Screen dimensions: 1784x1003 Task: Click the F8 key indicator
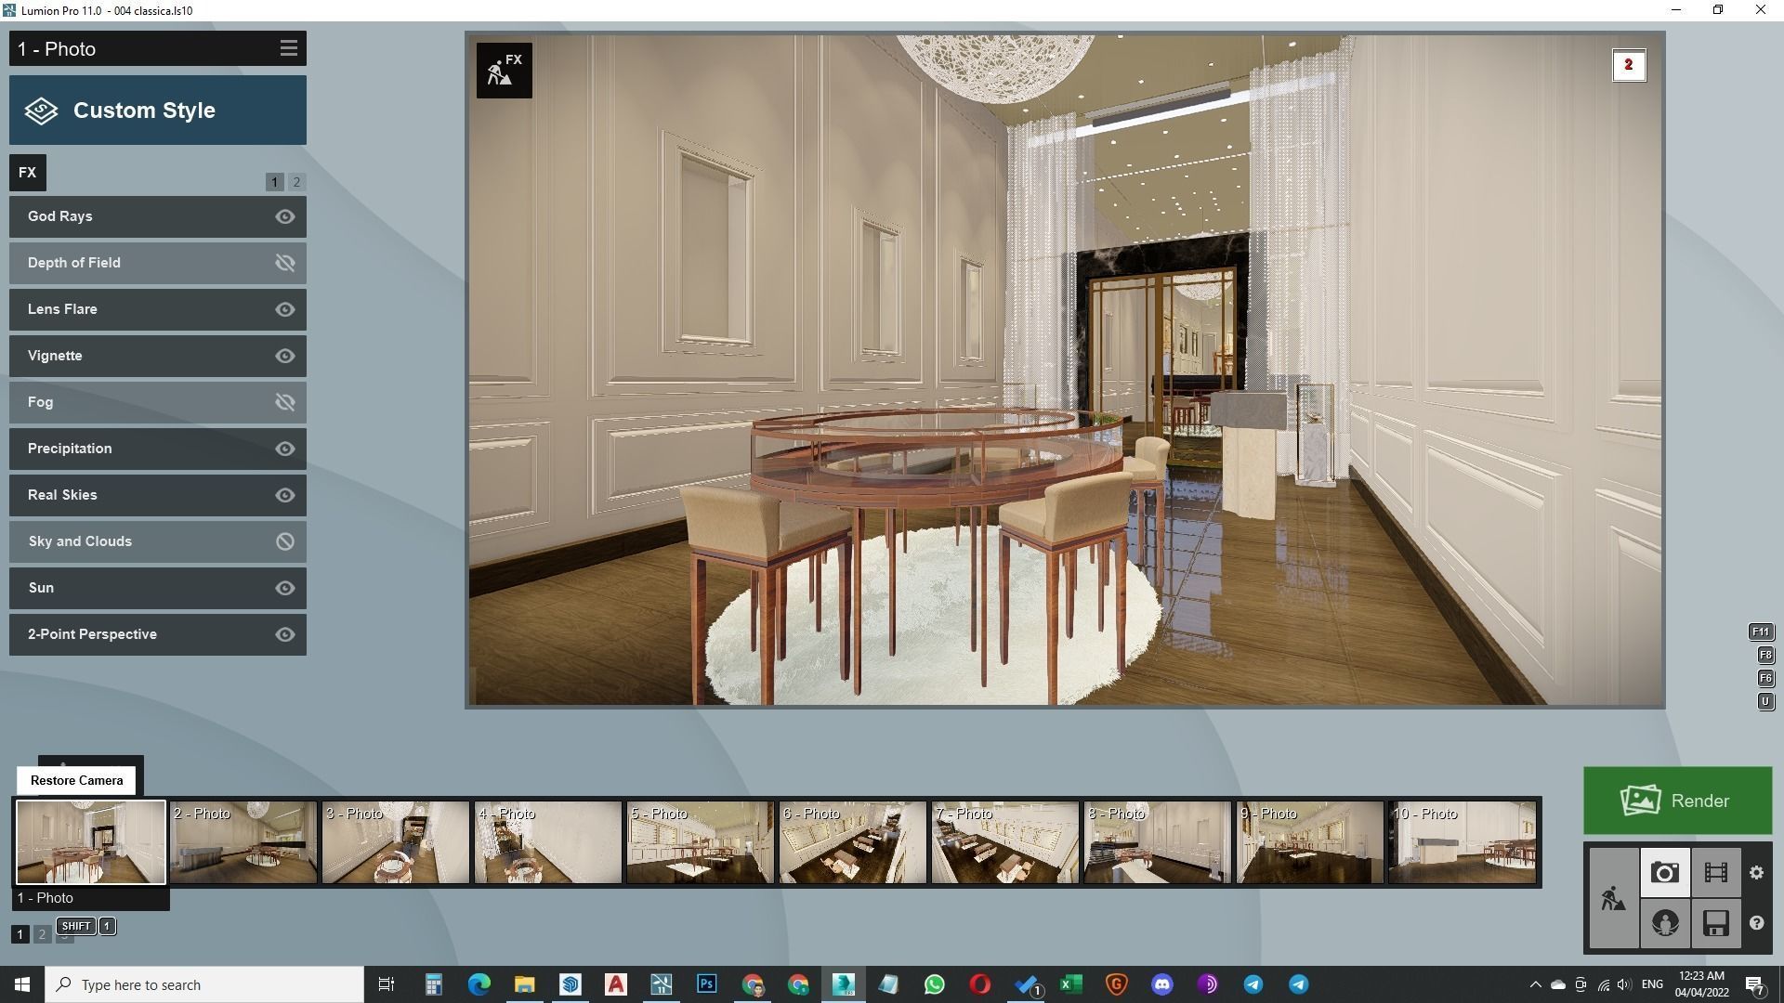[1765, 656]
